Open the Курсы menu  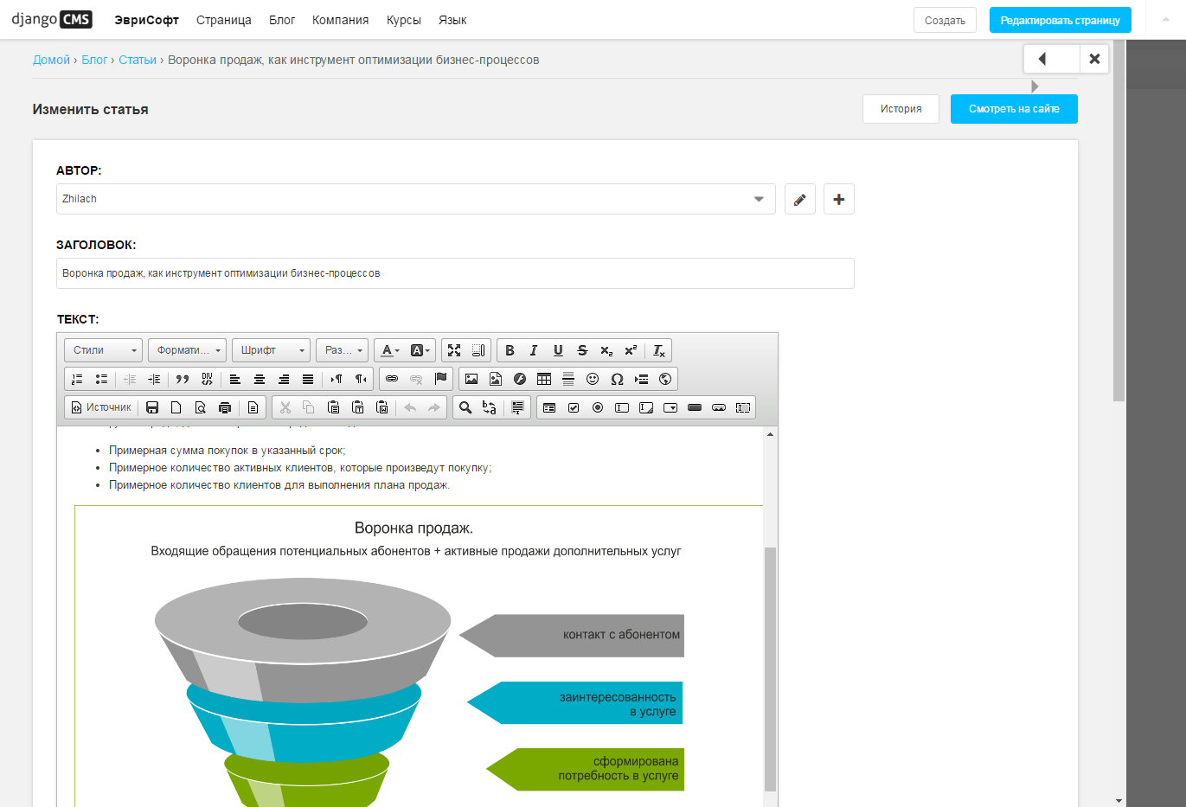click(x=404, y=20)
